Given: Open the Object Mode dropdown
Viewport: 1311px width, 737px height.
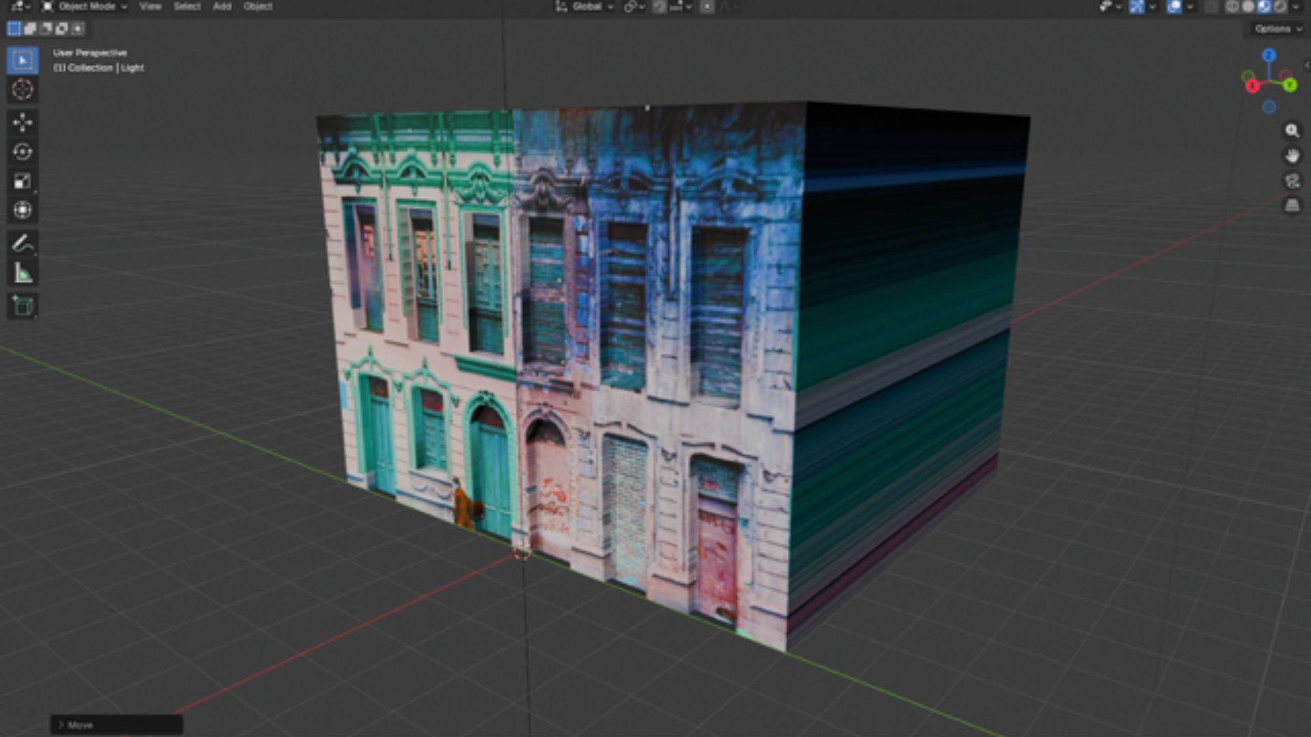Looking at the screenshot, I should point(85,7).
